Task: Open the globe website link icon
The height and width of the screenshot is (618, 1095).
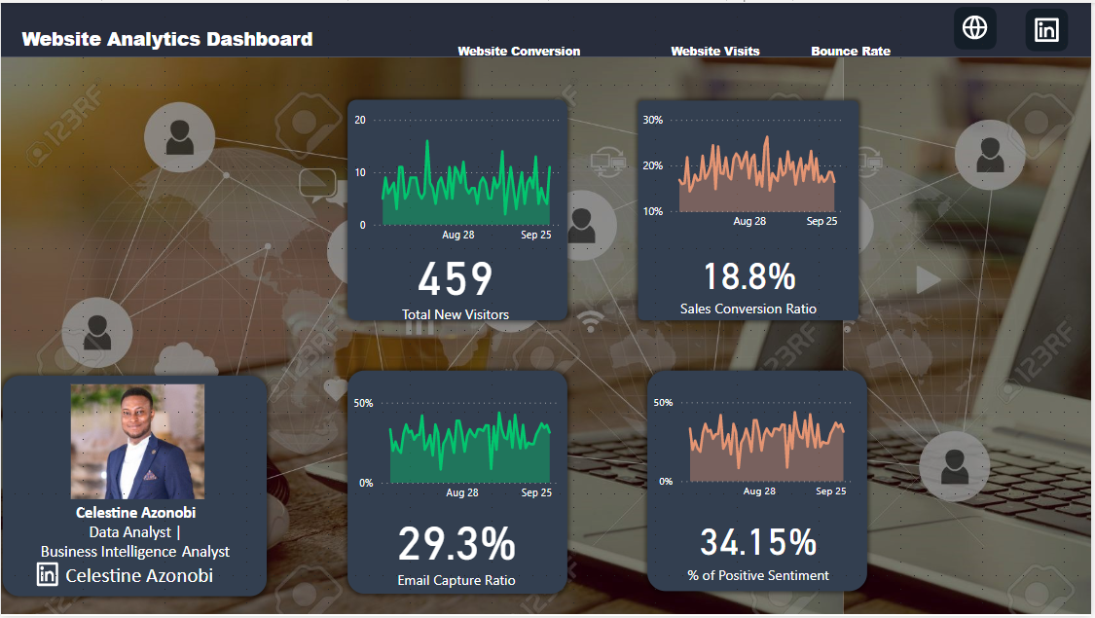Action: click(974, 28)
